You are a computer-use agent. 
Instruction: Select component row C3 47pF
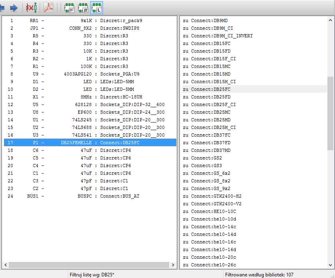(90, 181)
